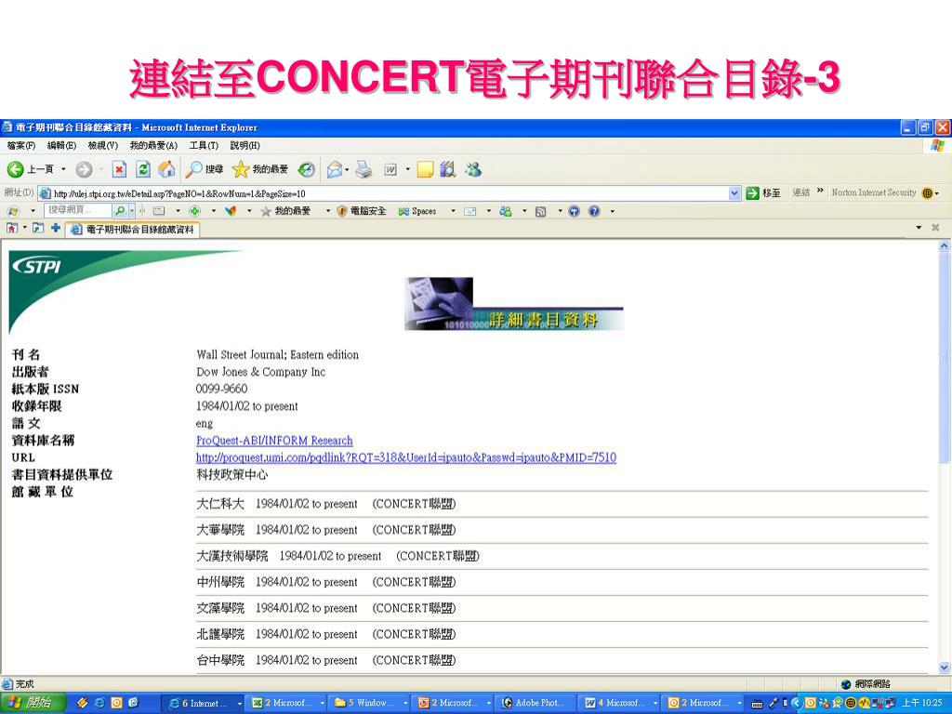Click the STPI logo

[37, 266]
